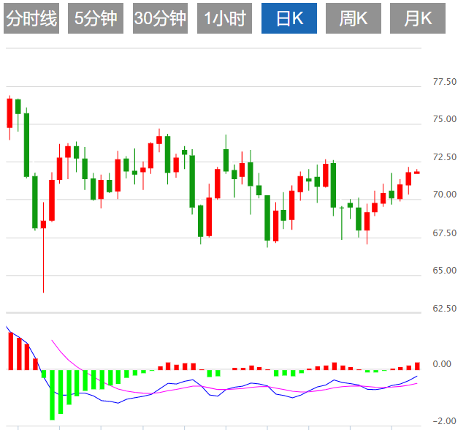The image size is (466, 430).
Task: Click the rightmost candlestick on the chart
Action: pos(417,173)
